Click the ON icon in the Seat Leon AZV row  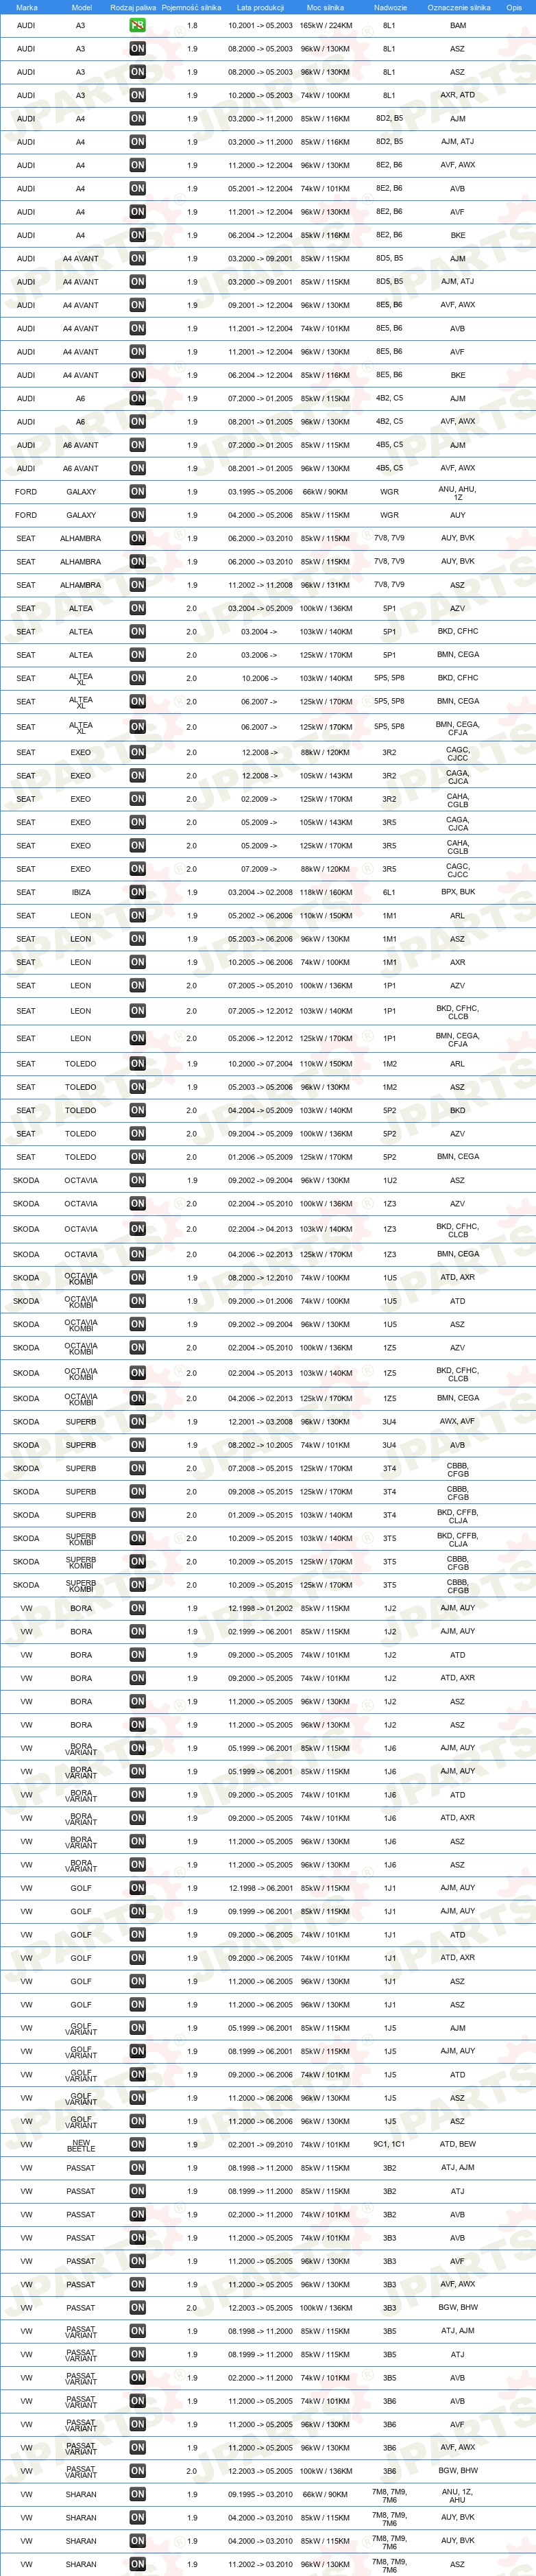pos(138,986)
